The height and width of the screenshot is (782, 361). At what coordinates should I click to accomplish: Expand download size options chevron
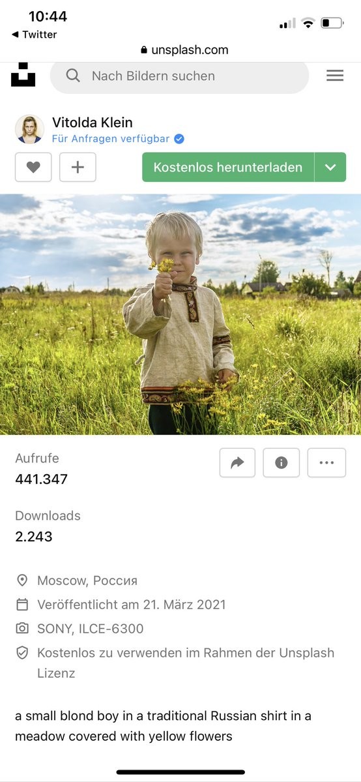coord(330,167)
